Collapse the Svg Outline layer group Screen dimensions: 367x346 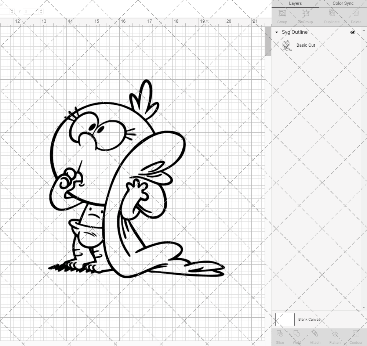point(276,32)
